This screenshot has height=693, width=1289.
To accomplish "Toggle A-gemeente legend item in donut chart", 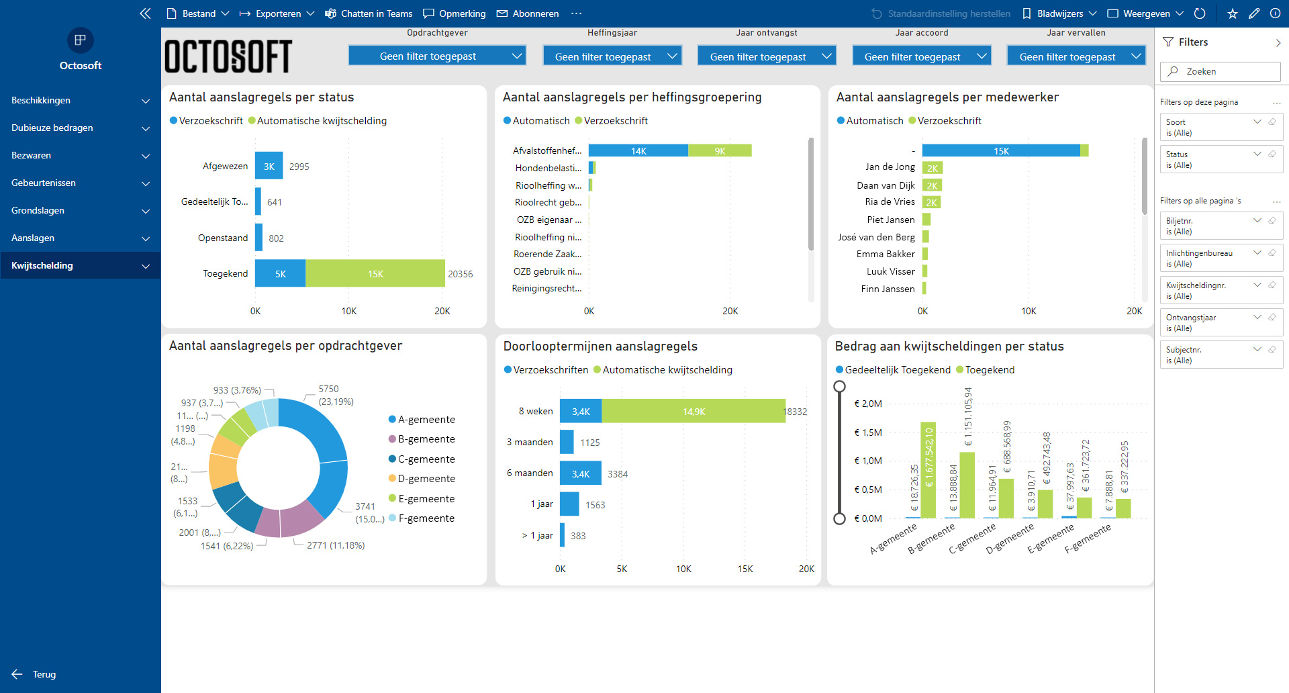I will [x=422, y=420].
